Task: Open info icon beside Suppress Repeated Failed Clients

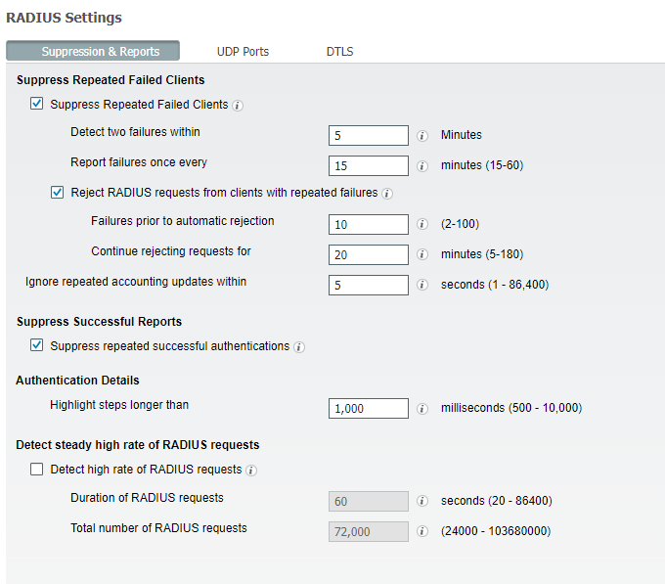Action: [238, 106]
